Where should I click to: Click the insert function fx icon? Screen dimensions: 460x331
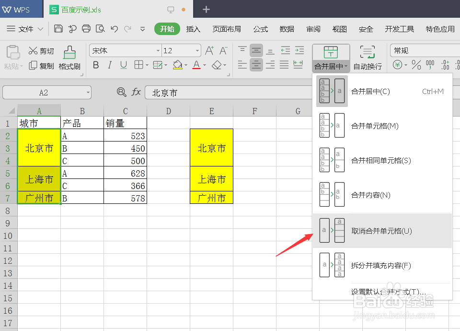[x=136, y=92]
